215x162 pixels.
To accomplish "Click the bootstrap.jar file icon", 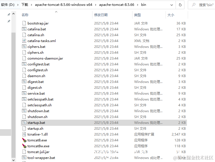I will pos(24,23).
